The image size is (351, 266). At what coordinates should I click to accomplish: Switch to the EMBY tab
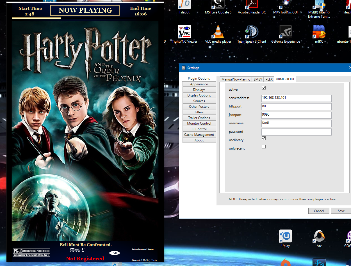click(258, 79)
